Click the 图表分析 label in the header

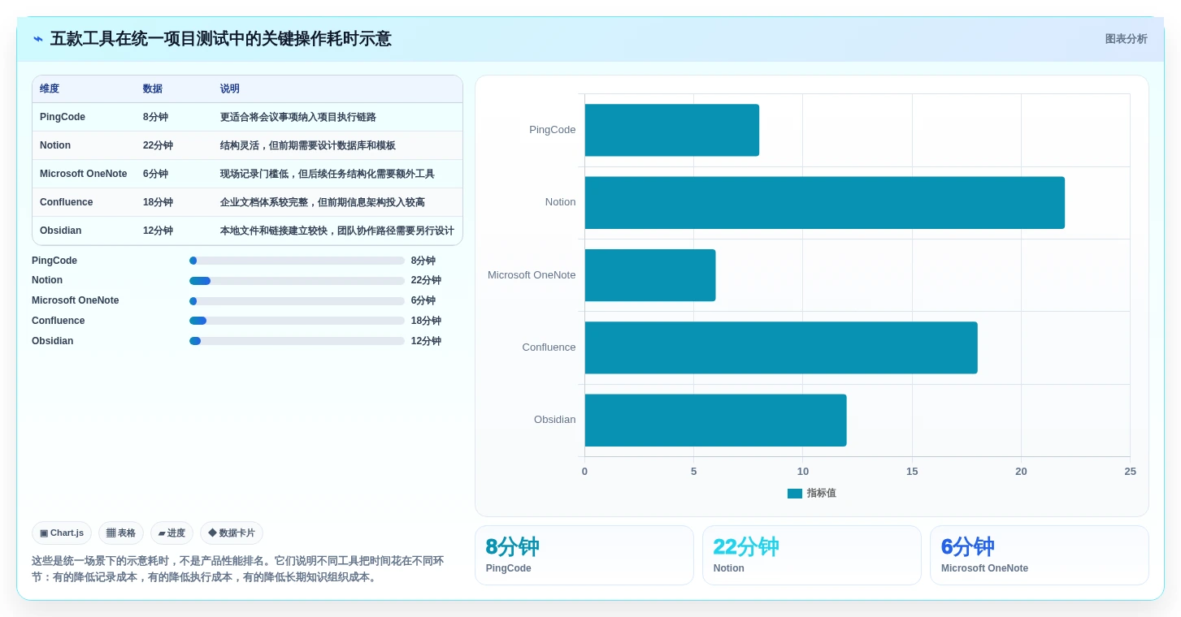(1126, 39)
